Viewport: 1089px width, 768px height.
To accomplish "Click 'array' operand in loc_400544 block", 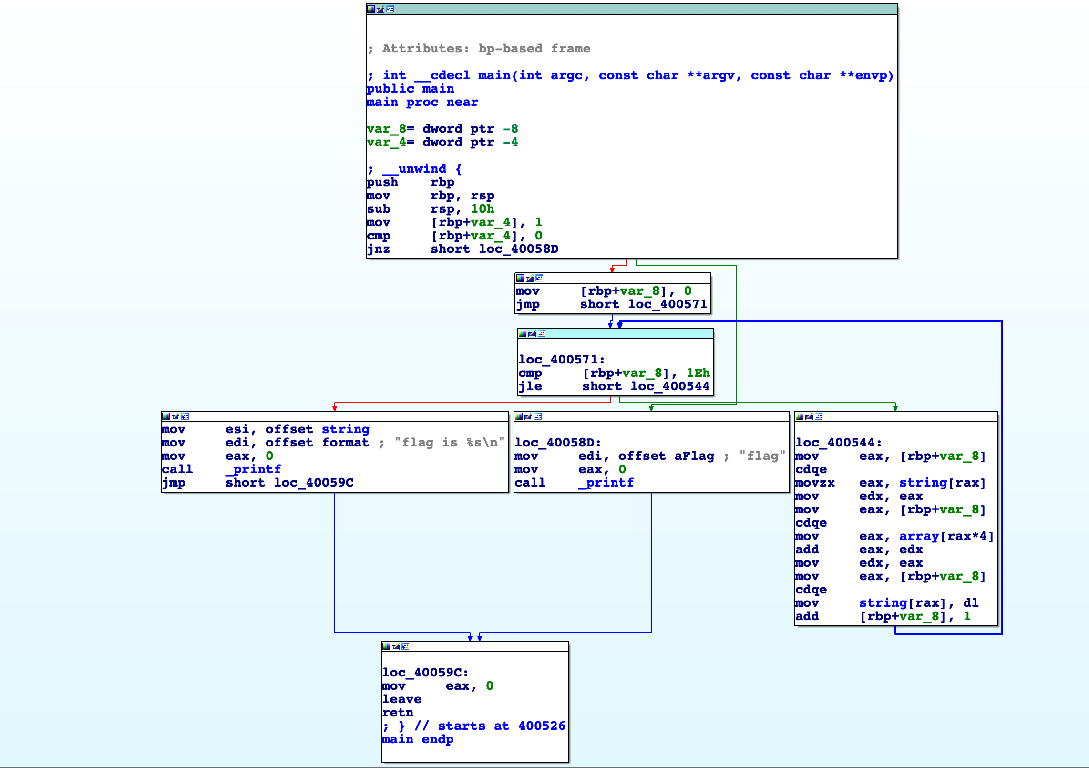I will (x=919, y=536).
